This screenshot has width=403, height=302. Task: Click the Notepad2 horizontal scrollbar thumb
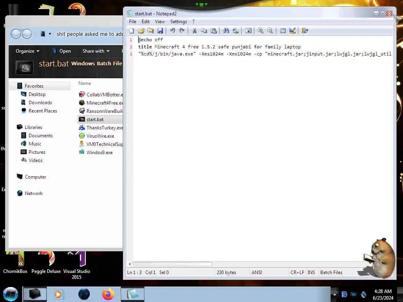[173, 264]
